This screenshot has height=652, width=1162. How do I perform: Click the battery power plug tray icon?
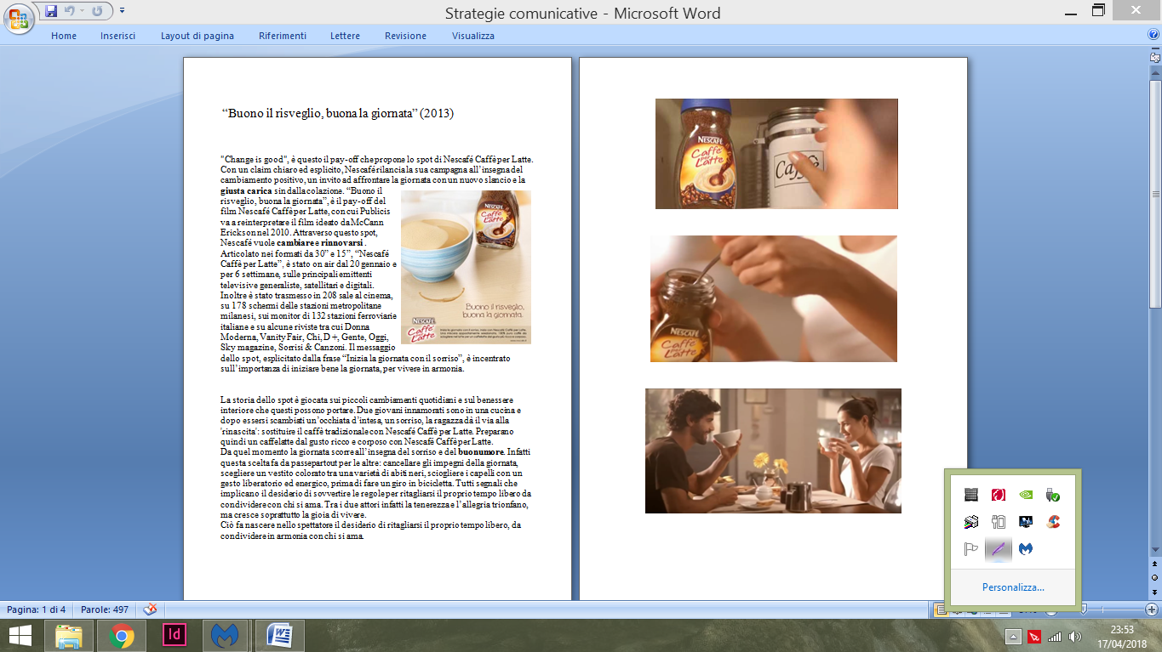click(998, 522)
